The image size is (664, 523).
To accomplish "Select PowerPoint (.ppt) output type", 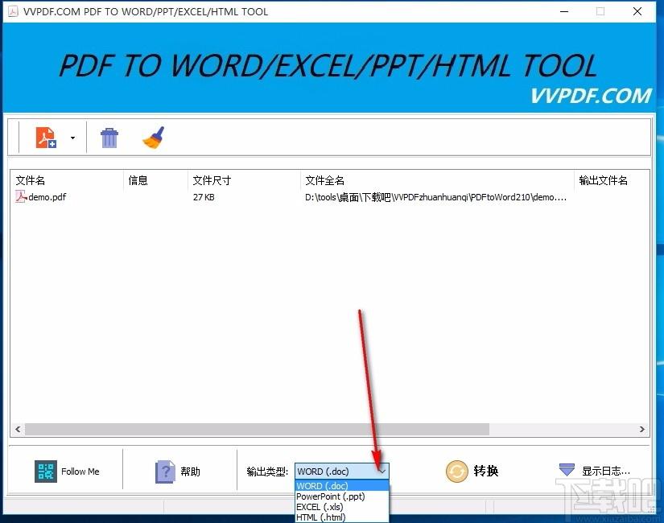I will coord(342,496).
